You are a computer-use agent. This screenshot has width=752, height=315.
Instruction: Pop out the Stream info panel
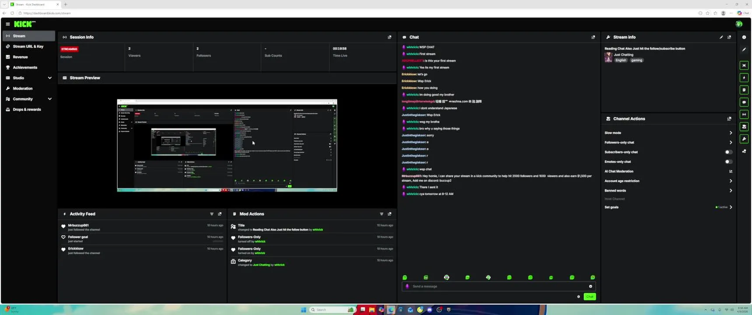729,37
